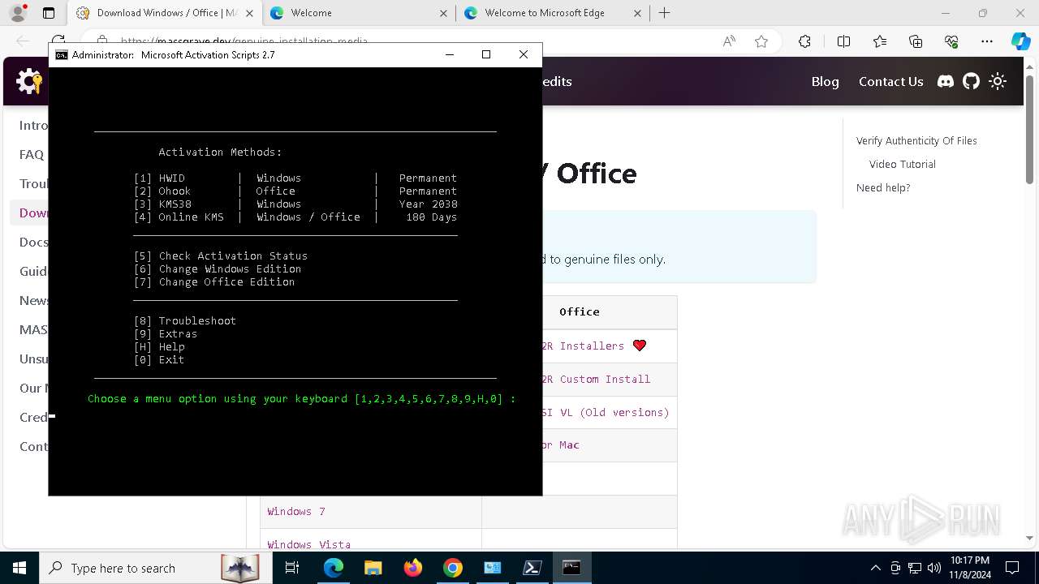Click the [9] Extras text
The width and height of the screenshot is (1039, 584).
(166, 333)
